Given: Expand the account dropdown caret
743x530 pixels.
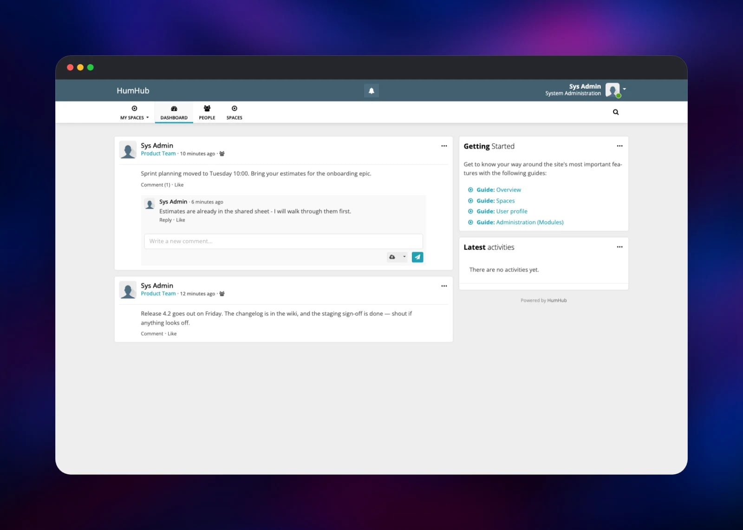Looking at the screenshot, I should pyautogui.click(x=625, y=89).
